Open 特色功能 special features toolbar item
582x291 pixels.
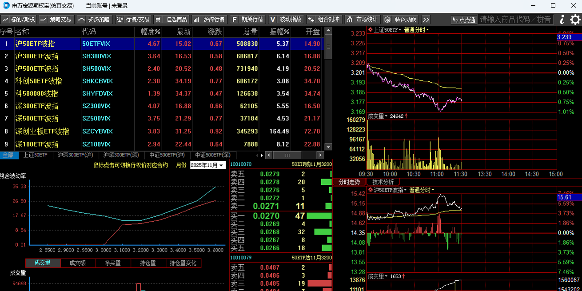(x=400, y=20)
